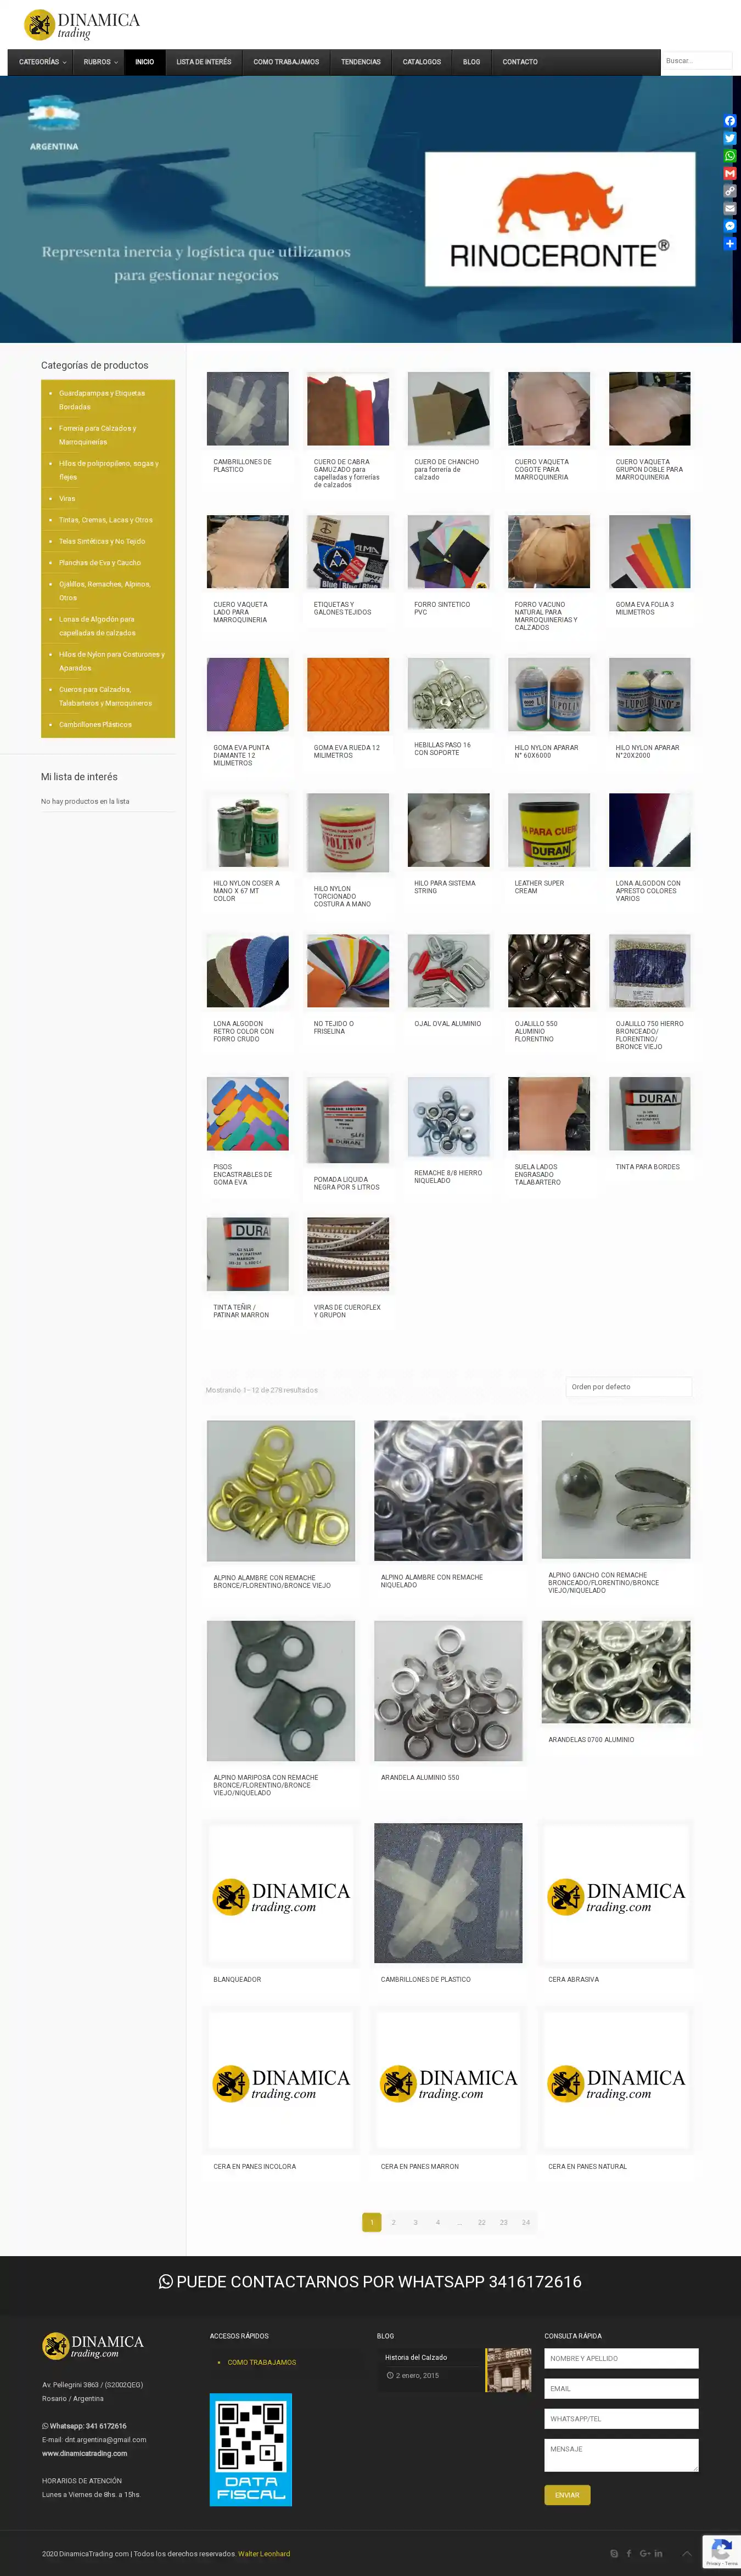741x2576 pixels.
Task: Open the COMO TRABAJAMOS quick access link
Action: click(262, 2362)
